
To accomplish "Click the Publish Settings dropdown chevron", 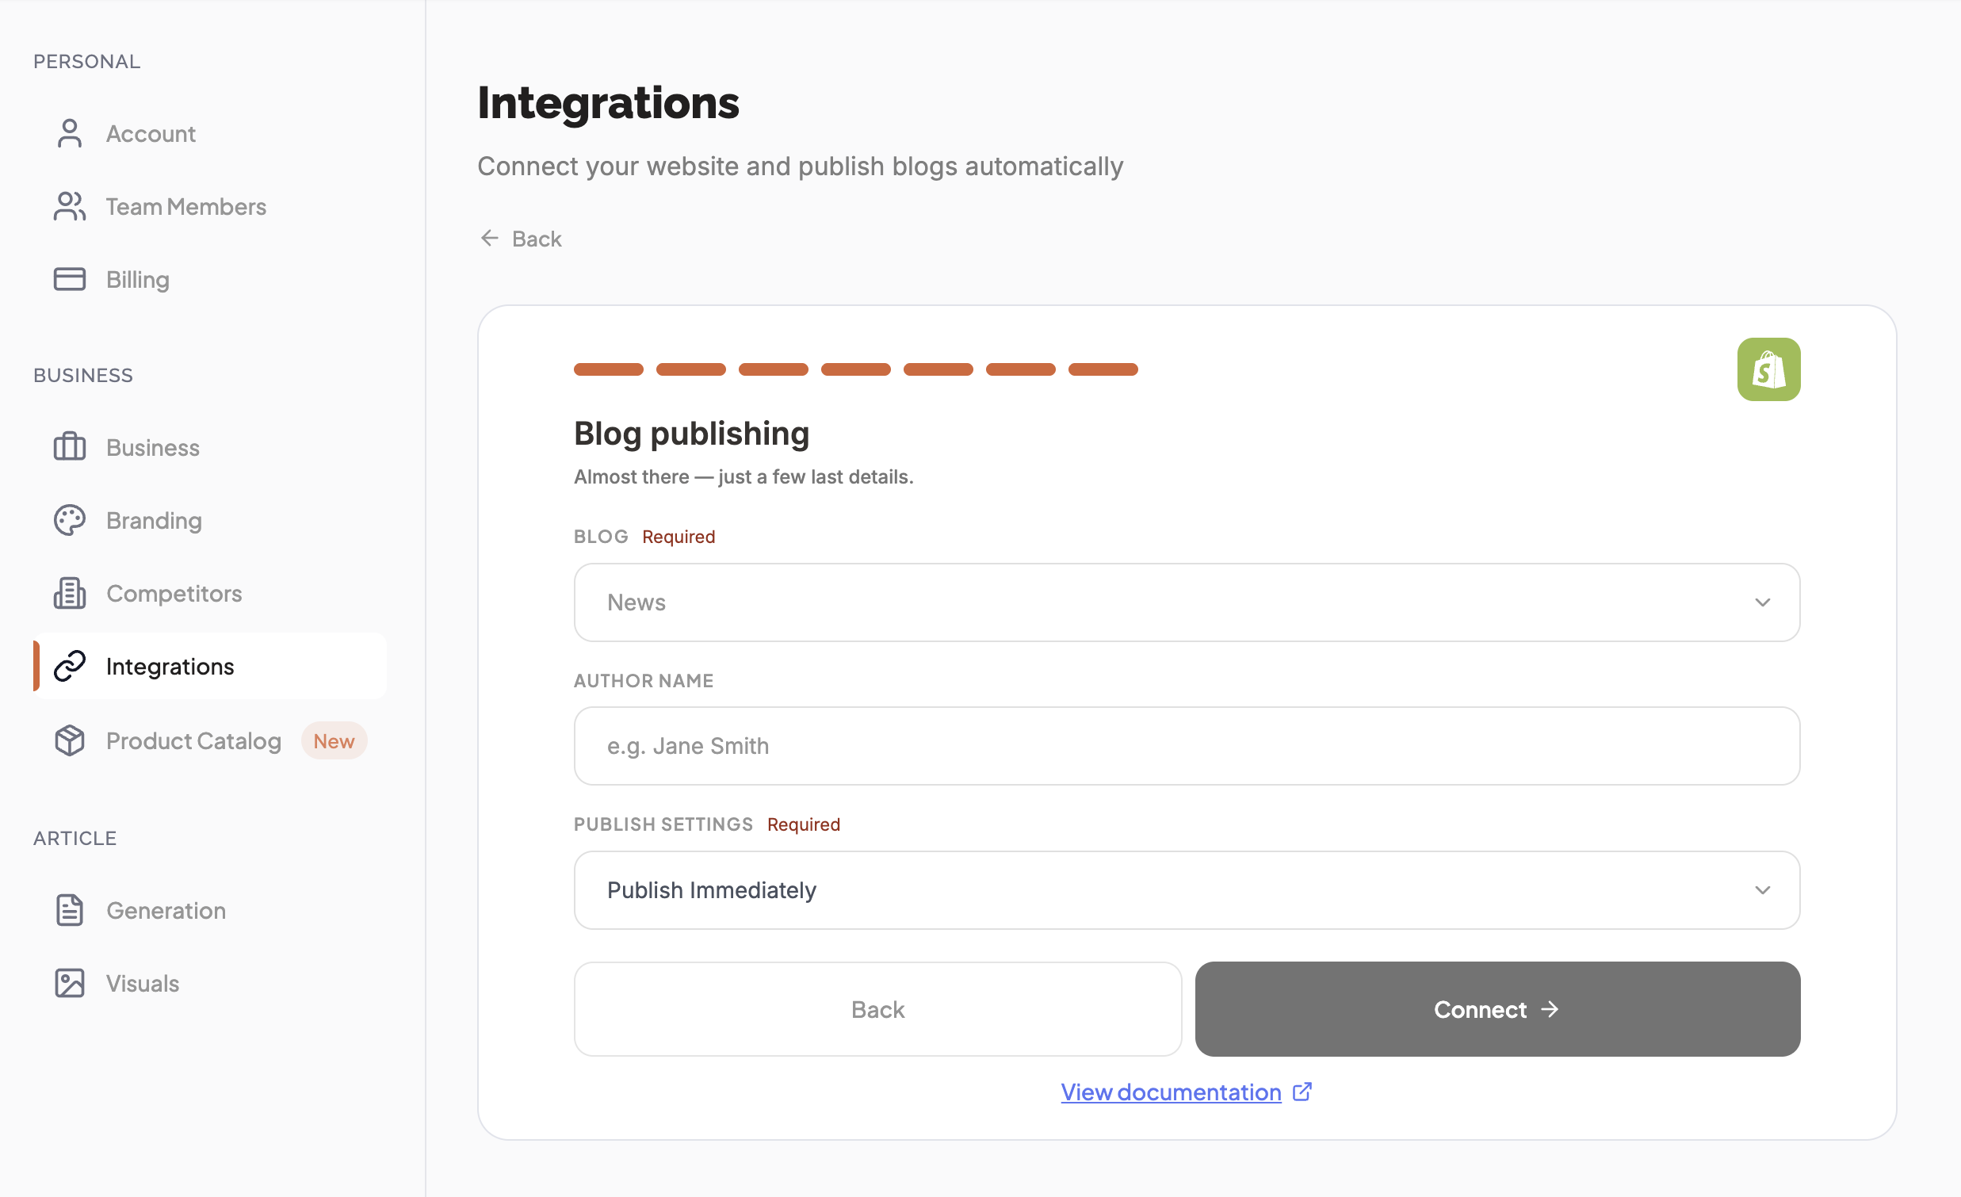I will click(x=1762, y=889).
